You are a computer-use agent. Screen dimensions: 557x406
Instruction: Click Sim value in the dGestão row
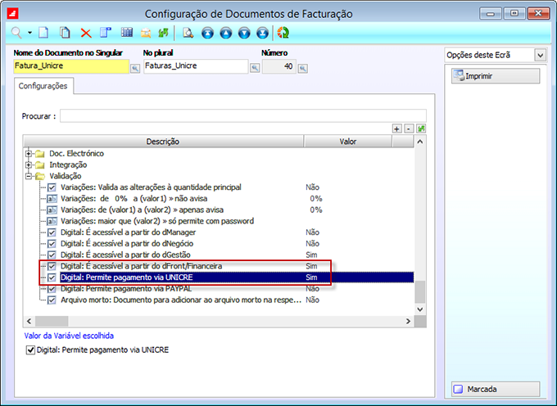point(311,255)
